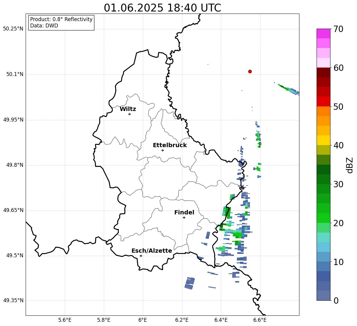
Task: Click the Findel location cross marker
Action: (184, 218)
